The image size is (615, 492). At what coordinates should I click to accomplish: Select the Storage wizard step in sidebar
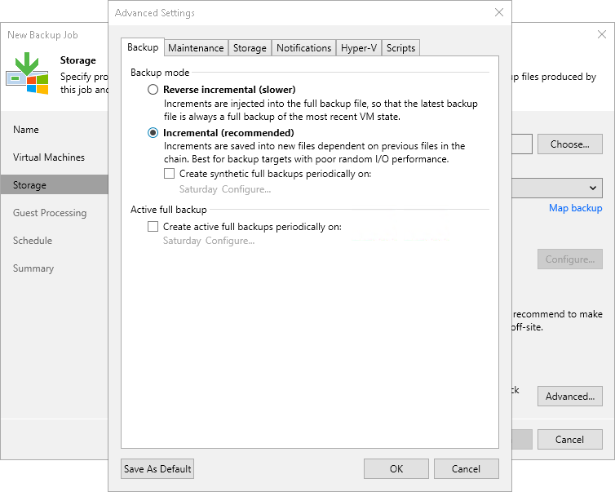coord(54,184)
